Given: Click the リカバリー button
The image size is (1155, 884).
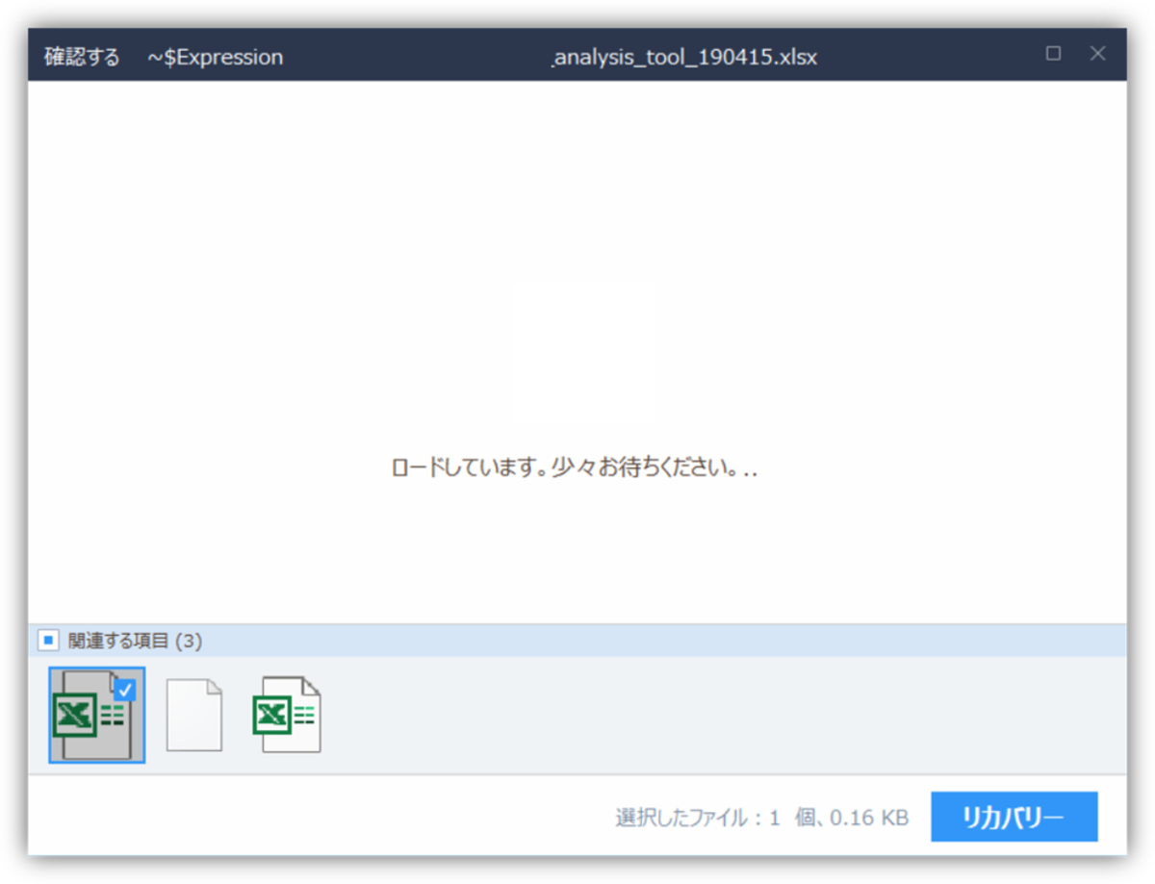Looking at the screenshot, I should click(x=1014, y=816).
